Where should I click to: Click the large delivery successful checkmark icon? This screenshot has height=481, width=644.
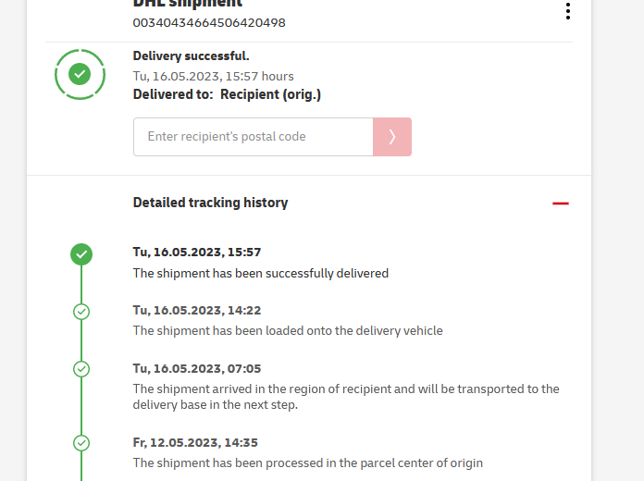80,73
